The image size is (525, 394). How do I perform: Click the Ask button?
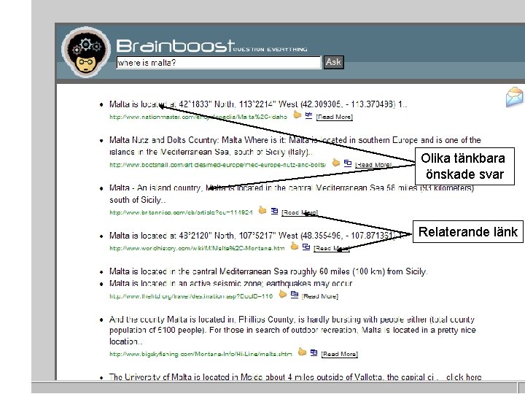click(333, 62)
